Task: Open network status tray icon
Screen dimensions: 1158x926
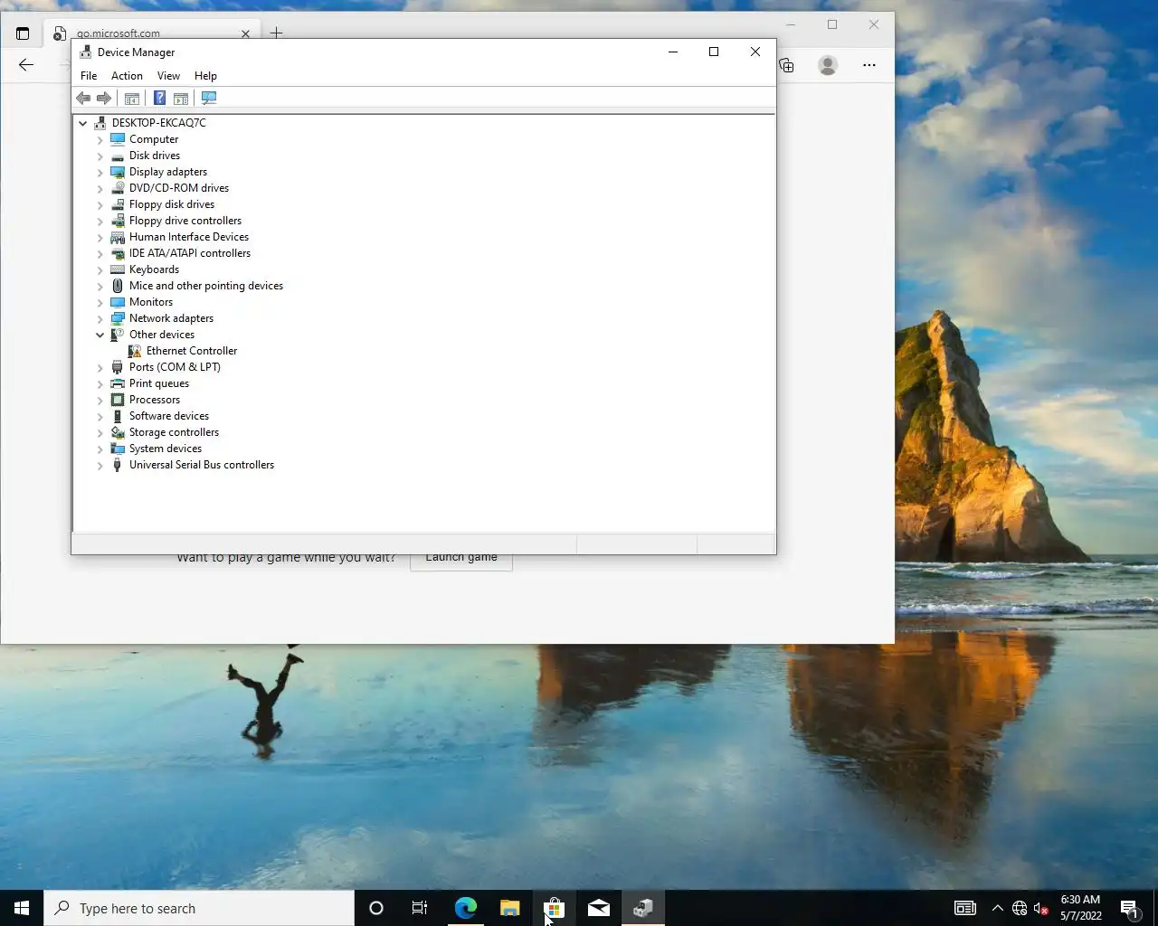Action: [x=1020, y=908]
